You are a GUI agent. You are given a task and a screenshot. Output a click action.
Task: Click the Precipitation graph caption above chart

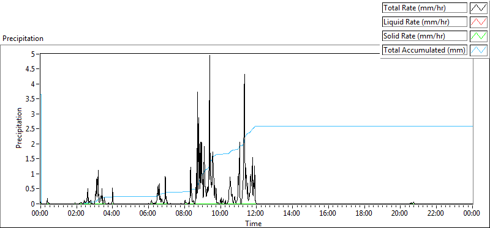(23, 39)
